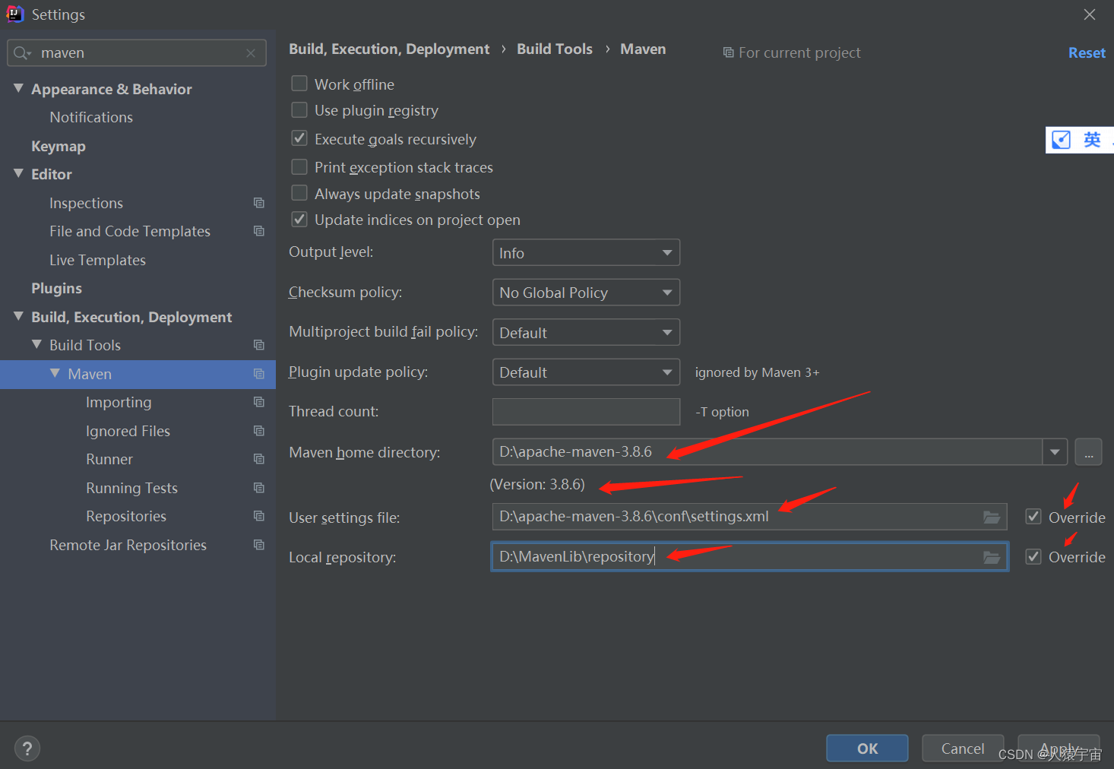The image size is (1114, 769).
Task: Click project-level icon next to Importing
Action: [259, 402]
